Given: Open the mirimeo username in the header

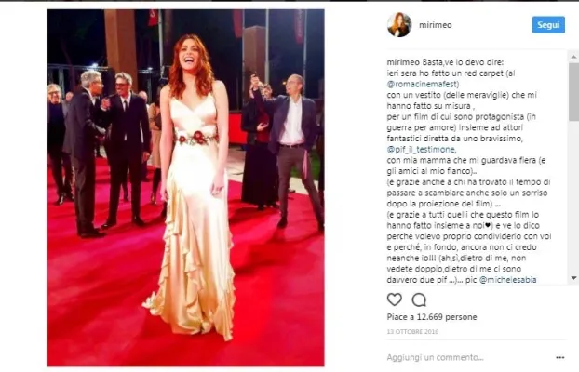Looking at the screenshot, I should coord(436,25).
